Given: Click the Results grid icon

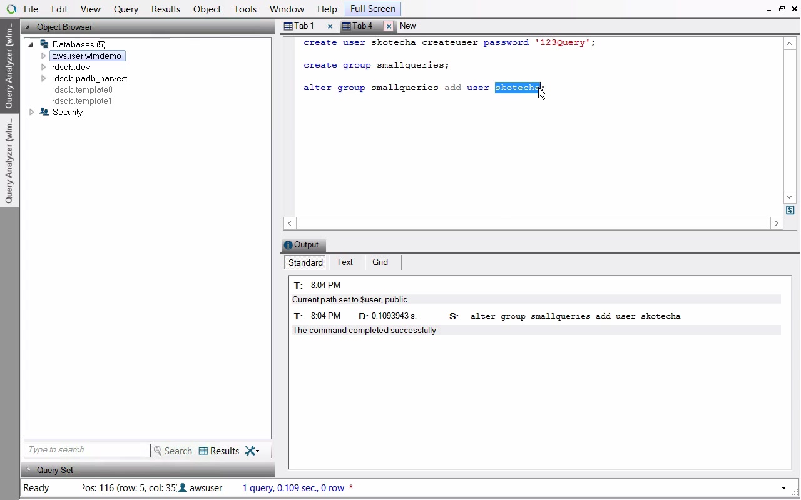Looking at the screenshot, I should (x=203, y=451).
